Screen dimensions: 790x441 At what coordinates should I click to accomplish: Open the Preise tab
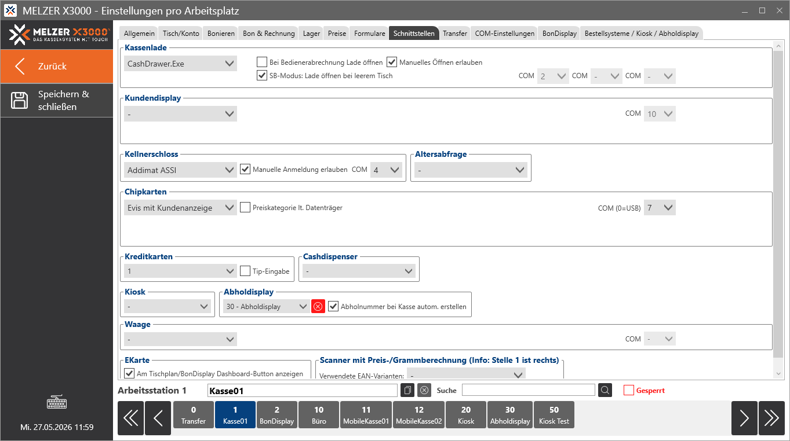(x=337, y=34)
